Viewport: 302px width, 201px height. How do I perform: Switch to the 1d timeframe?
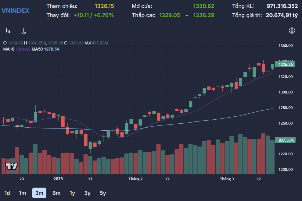(x=7, y=193)
